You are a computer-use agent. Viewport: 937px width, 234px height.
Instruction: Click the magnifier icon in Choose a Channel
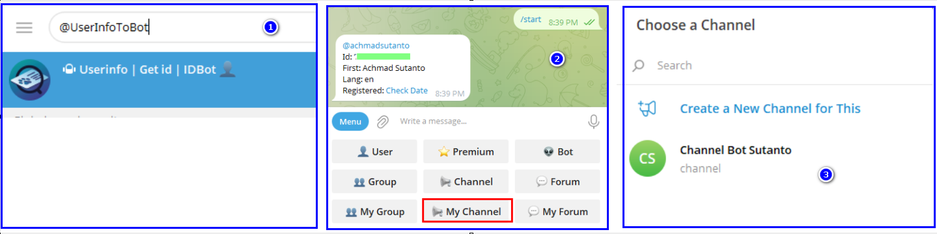(x=639, y=66)
